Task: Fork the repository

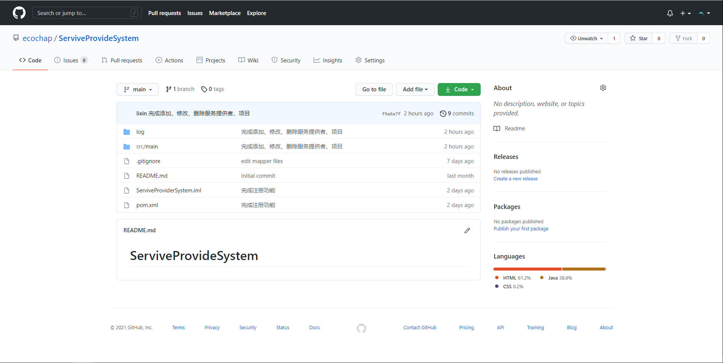Action: pyautogui.click(x=683, y=38)
